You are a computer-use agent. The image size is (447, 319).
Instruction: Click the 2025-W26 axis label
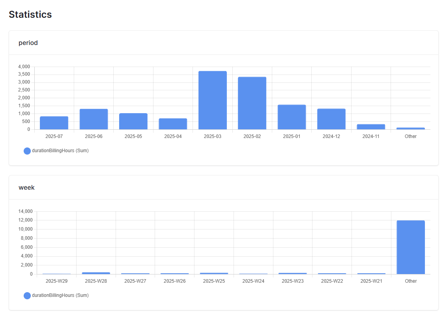[x=174, y=281]
